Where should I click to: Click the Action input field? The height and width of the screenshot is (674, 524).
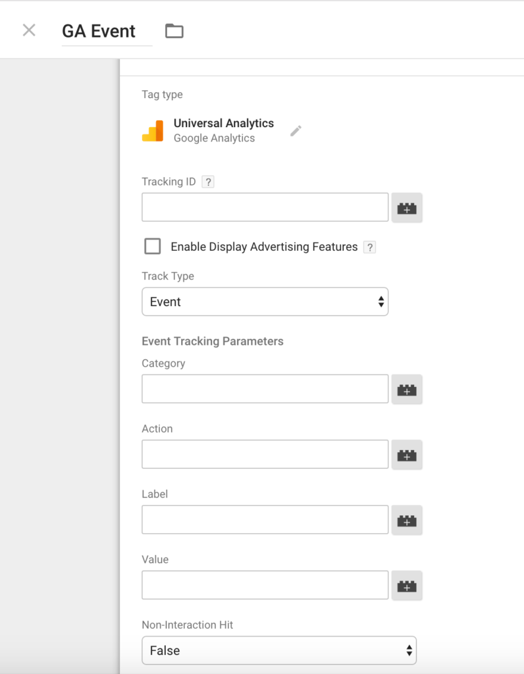pyautogui.click(x=265, y=454)
